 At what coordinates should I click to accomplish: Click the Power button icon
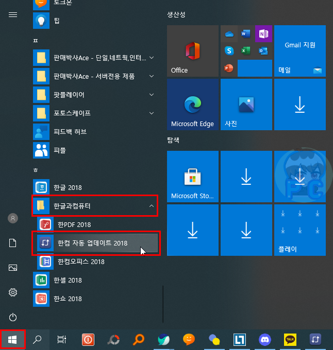(x=13, y=317)
